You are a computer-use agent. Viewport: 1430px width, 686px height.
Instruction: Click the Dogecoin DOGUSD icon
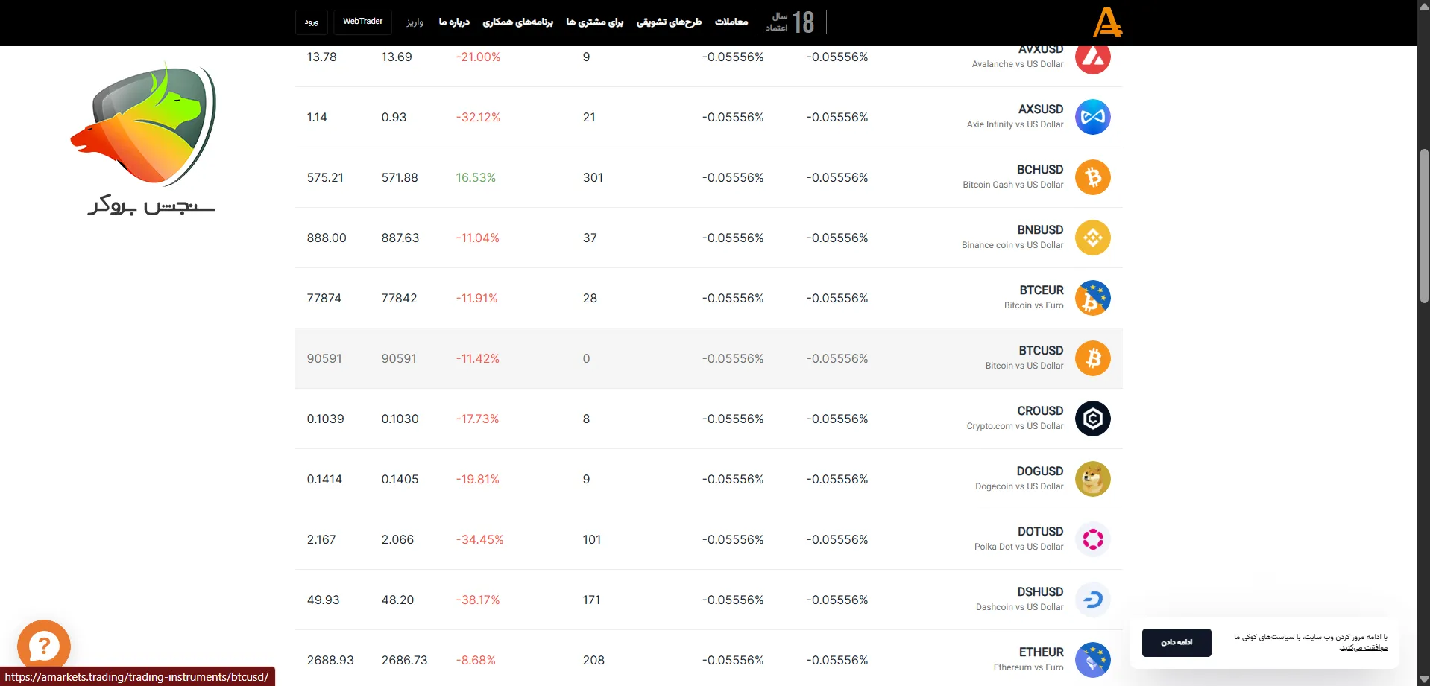click(1092, 479)
